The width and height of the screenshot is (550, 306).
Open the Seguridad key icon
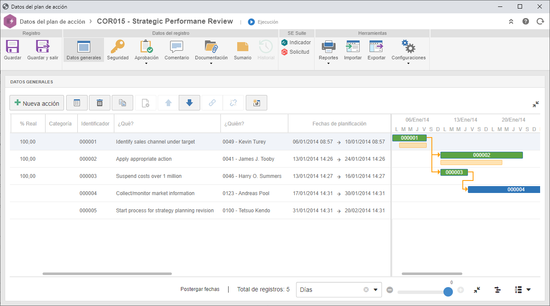118,46
